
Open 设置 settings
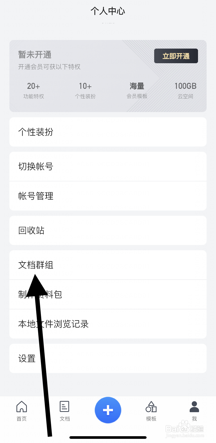click(108, 358)
